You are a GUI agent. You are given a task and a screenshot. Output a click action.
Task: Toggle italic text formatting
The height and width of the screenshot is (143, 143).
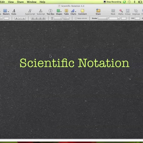coord(20,18)
